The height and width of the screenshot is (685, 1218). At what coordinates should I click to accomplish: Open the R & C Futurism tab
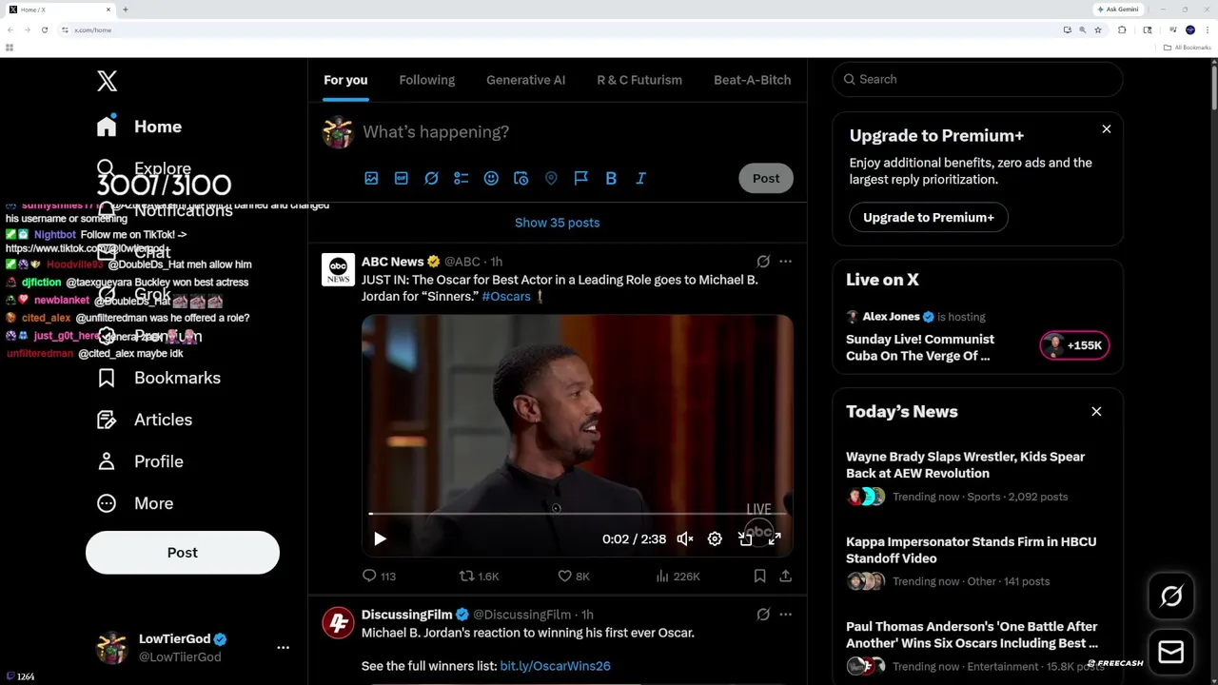(639, 80)
